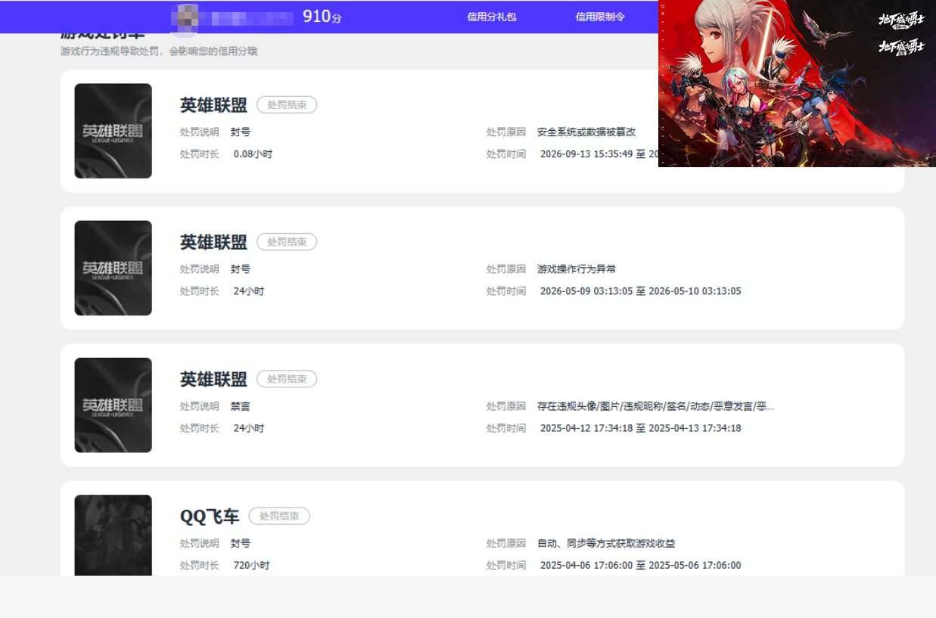Click the truncated reason 存在违规头像/图片/违规昵称
Viewport: 936px width, 618px height.
tap(655, 406)
